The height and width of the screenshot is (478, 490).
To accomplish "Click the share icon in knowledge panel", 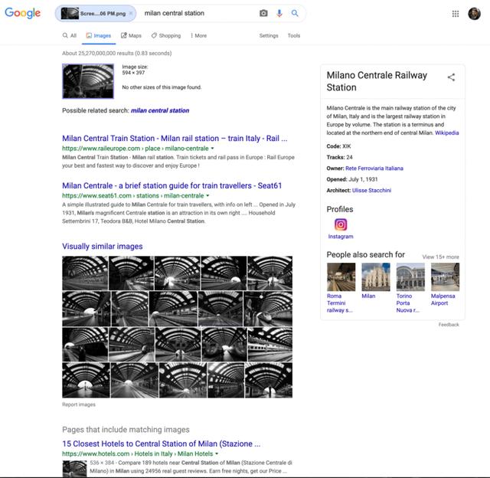I will pos(451,77).
